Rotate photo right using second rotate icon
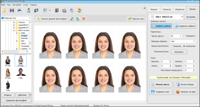The width and height of the screenshot is (200, 107). (78, 19)
